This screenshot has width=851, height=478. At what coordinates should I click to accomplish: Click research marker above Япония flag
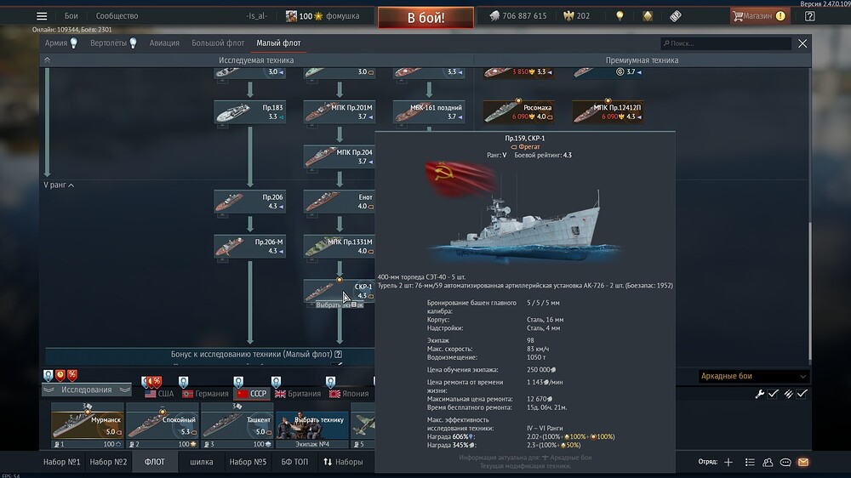coord(330,382)
